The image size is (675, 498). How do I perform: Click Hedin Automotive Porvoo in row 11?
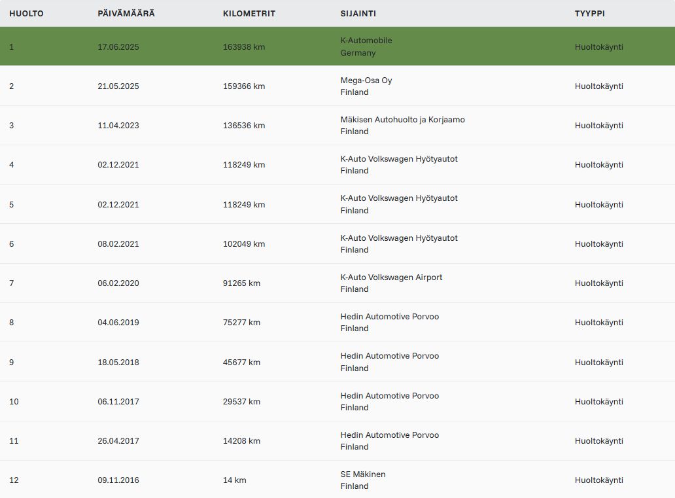click(390, 435)
